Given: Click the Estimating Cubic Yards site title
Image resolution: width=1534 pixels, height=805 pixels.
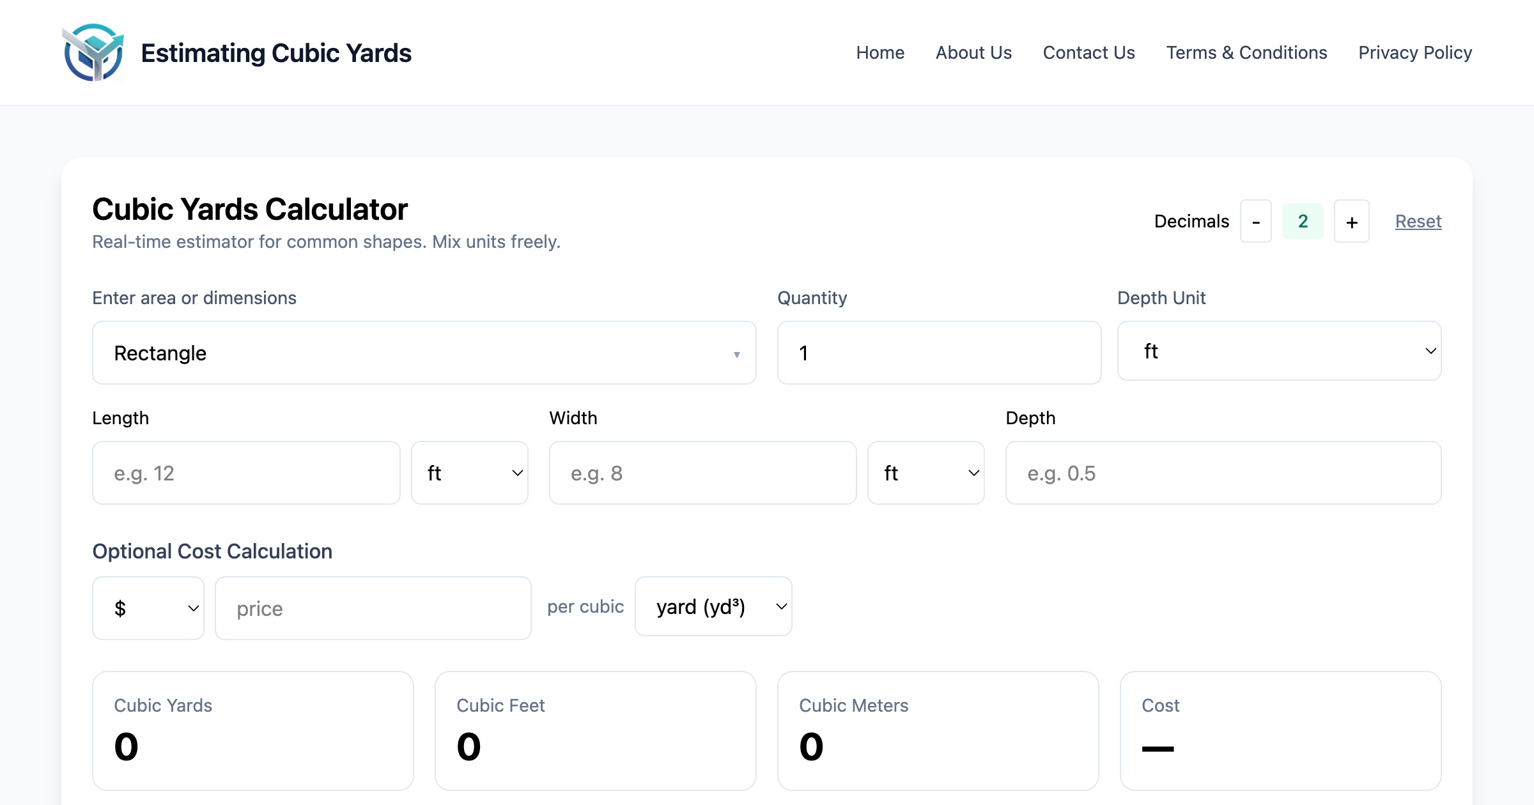Looking at the screenshot, I should (276, 53).
